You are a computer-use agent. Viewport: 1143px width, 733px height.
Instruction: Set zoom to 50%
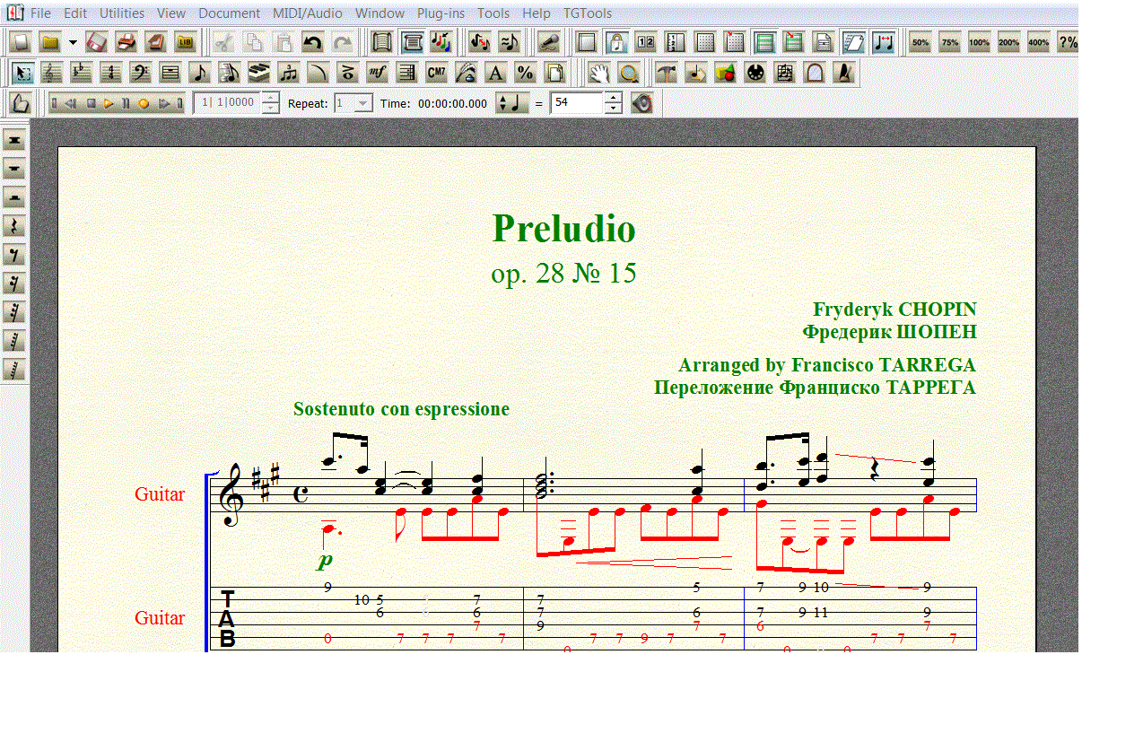tap(921, 42)
